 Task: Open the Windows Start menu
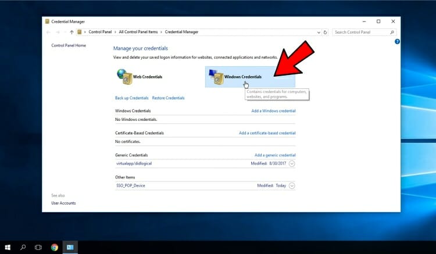coord(8,247)
